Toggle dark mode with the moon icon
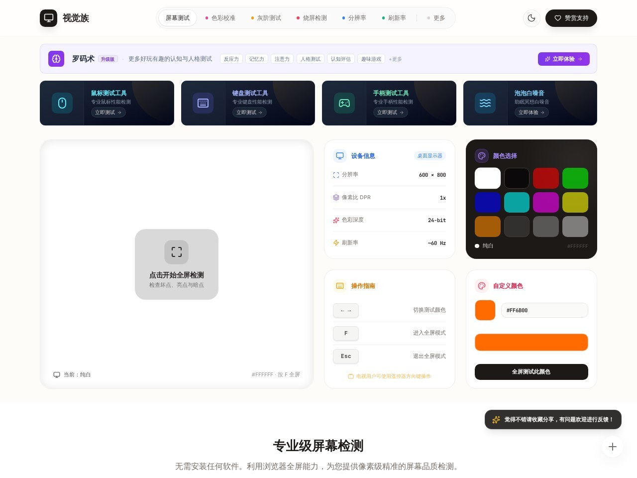The image size is (637, 478). pyautogui.click(x=531, y=18)
